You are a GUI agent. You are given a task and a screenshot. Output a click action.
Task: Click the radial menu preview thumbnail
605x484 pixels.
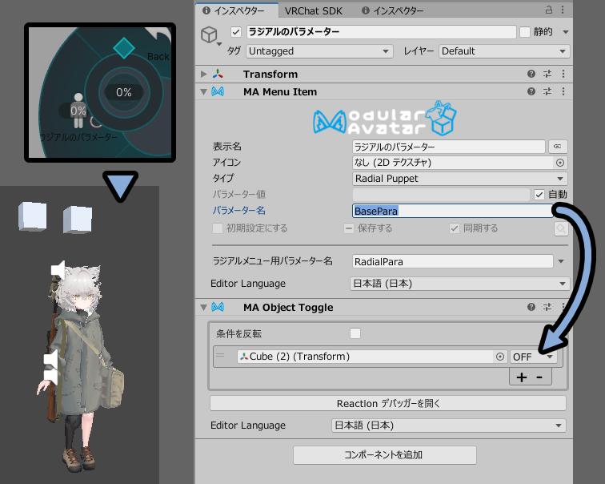coord(100,92)
